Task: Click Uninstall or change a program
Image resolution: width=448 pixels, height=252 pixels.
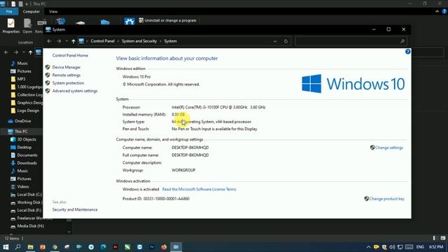Action: point(167,20)
